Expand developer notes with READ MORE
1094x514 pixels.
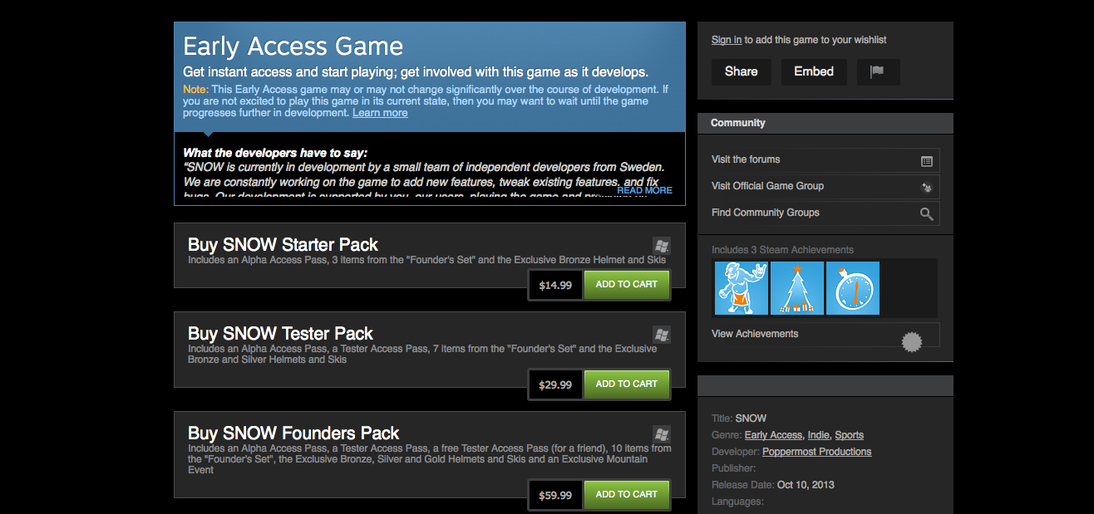coord(644,190)
